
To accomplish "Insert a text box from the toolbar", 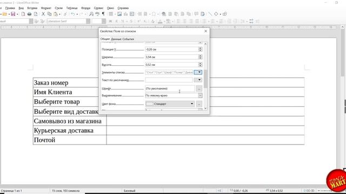I will click(x=132, y=14).
